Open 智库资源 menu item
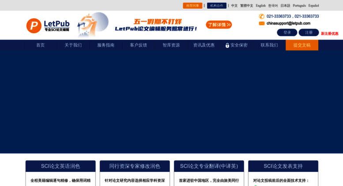 171,45
